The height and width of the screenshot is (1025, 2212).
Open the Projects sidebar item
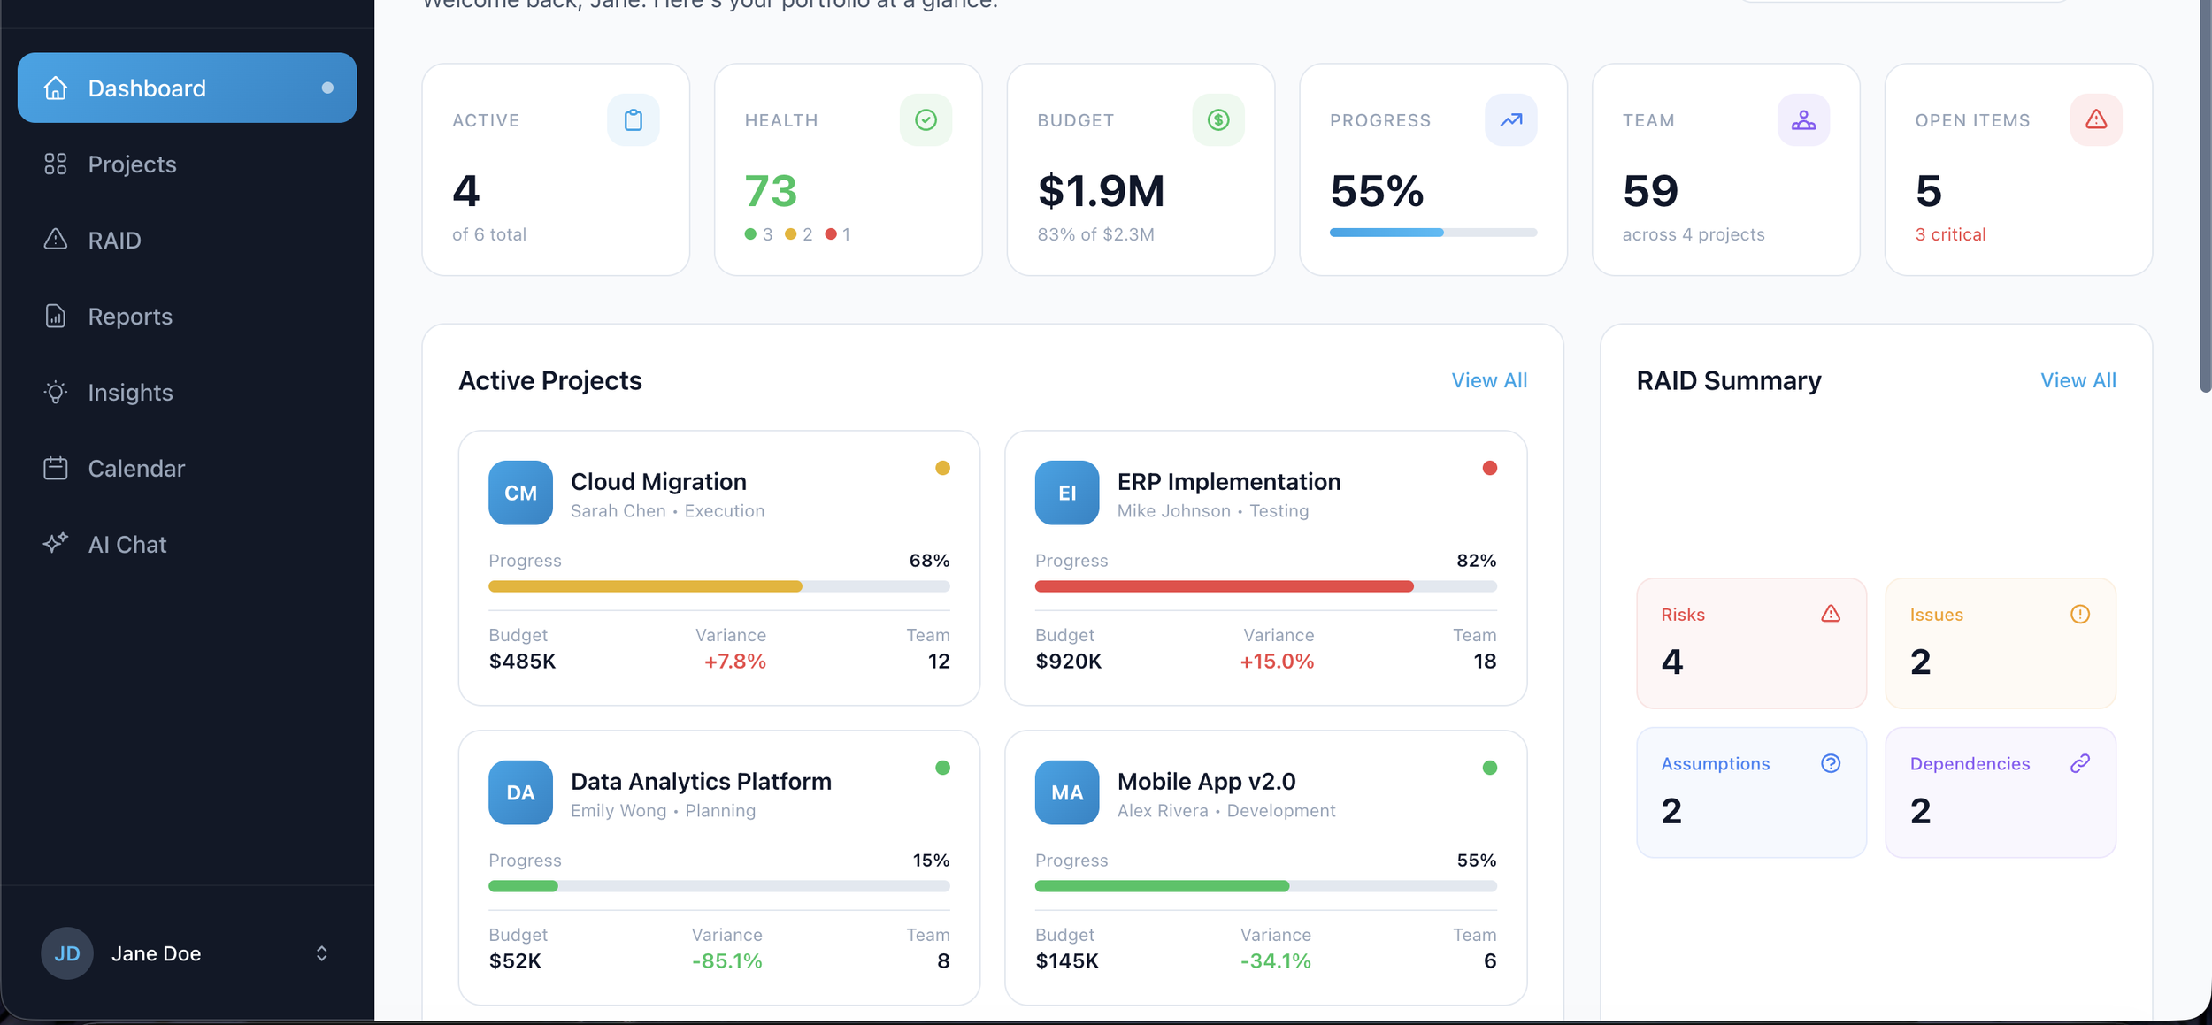point(132,164)
